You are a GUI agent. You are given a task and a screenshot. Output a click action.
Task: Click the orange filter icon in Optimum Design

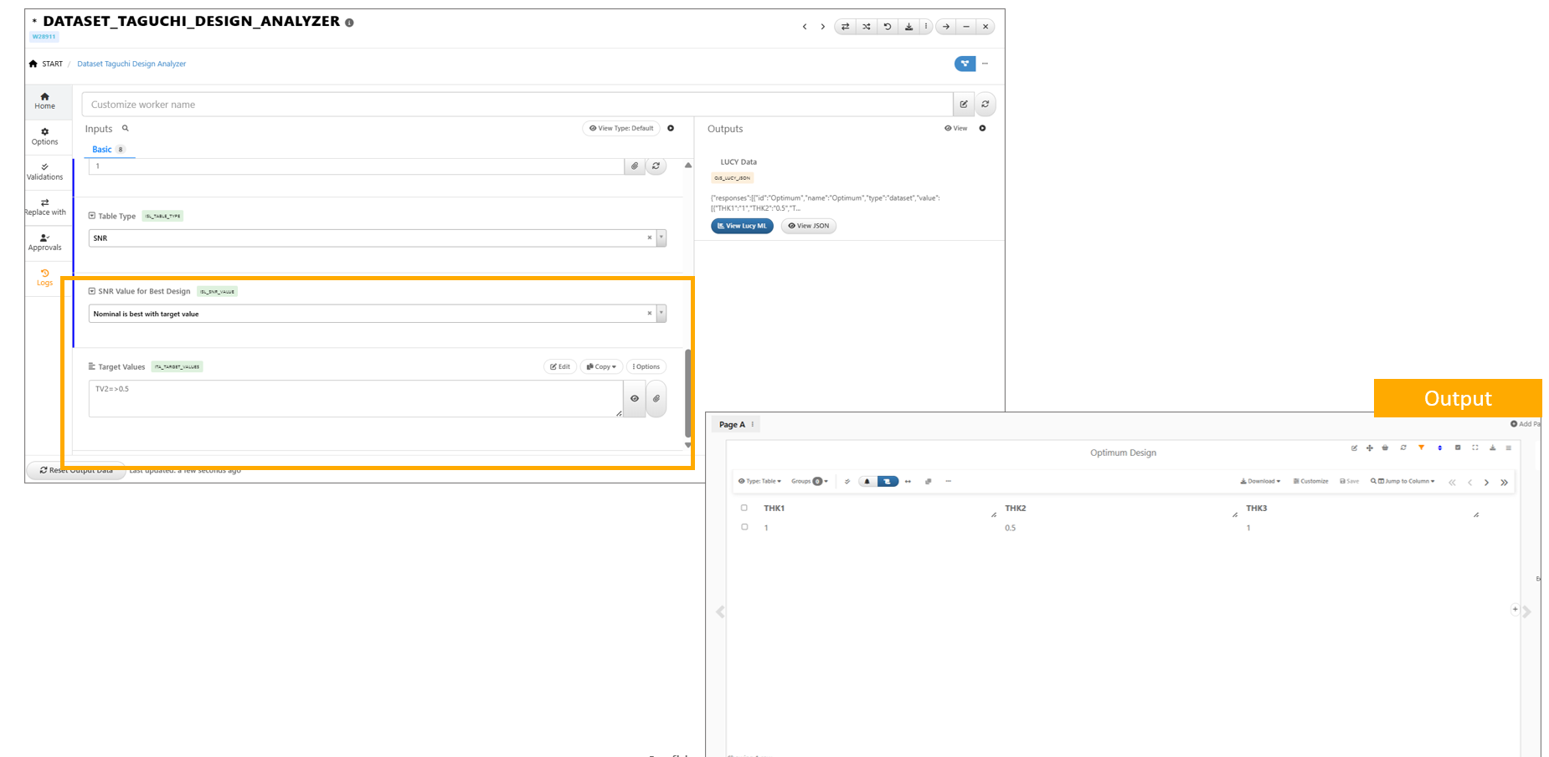1421,448
